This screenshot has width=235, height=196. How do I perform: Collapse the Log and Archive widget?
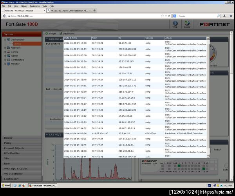click(47, 39)
